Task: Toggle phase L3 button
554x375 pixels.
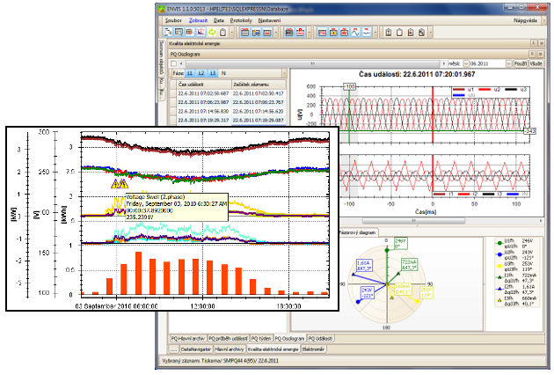Action: tap(212, 73)
